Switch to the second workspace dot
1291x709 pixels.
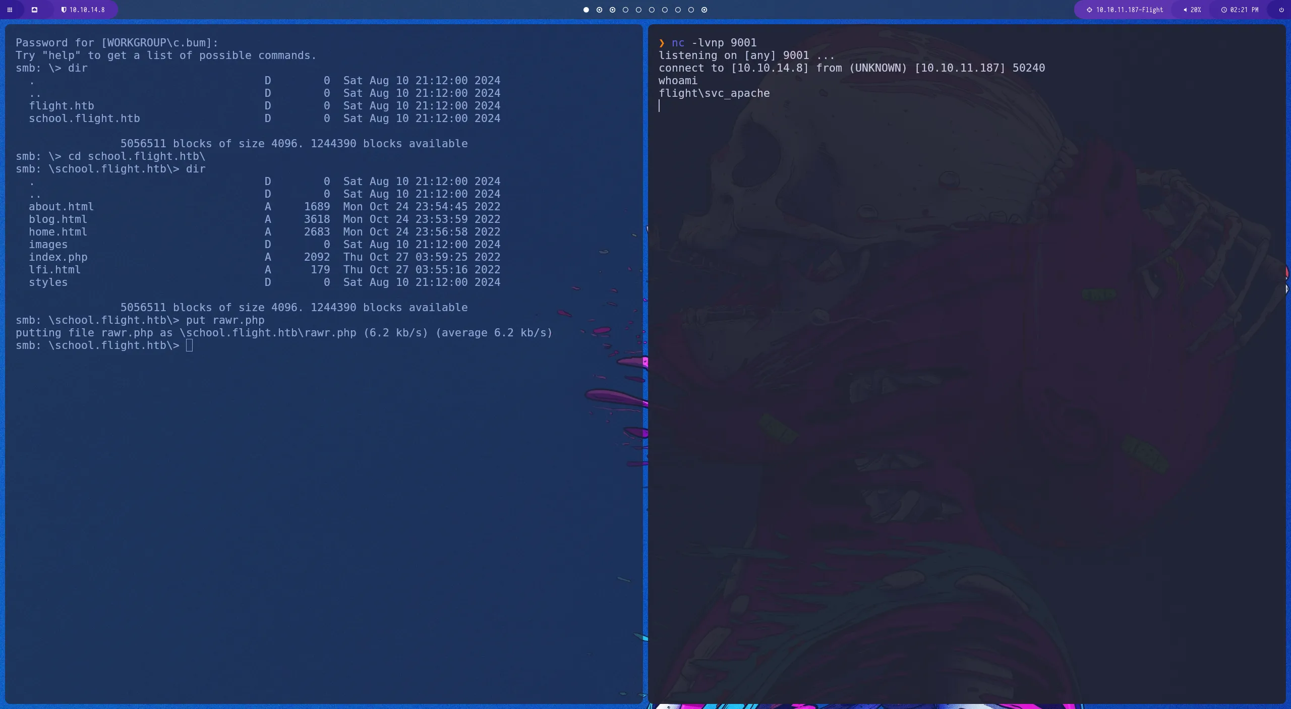pyautogui.click(x=599, y=10)
